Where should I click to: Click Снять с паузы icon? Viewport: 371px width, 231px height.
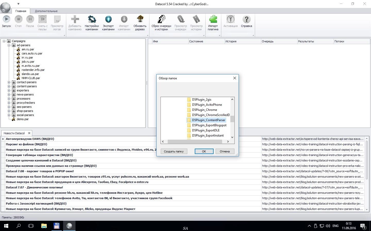[43, 19]
